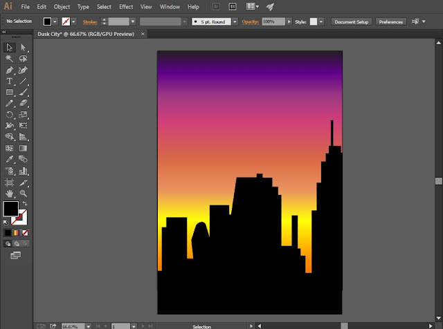Switch paint mode to Gradient
Screen dimensions: 443x329
point(17,233)
